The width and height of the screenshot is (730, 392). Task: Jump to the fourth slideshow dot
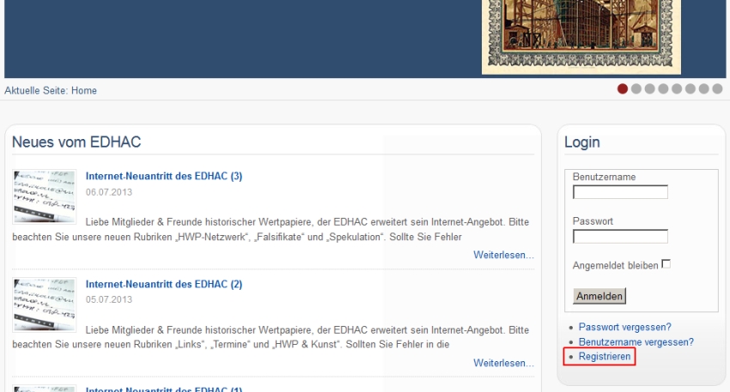[663, 88]
